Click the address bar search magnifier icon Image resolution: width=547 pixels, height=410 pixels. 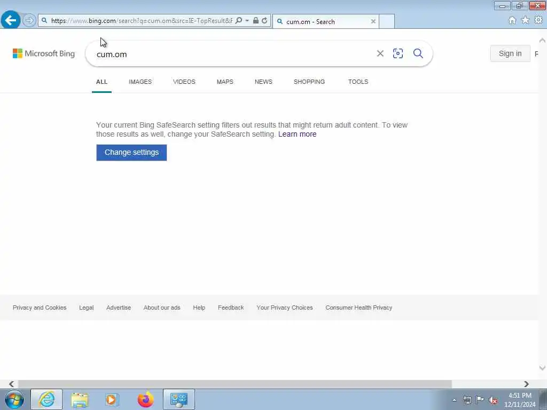(239, 21)
